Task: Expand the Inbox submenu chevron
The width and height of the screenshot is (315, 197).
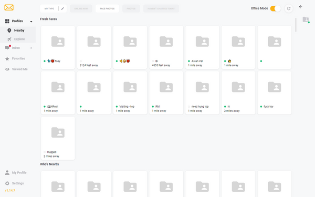Action: click(x=31, y=48)
